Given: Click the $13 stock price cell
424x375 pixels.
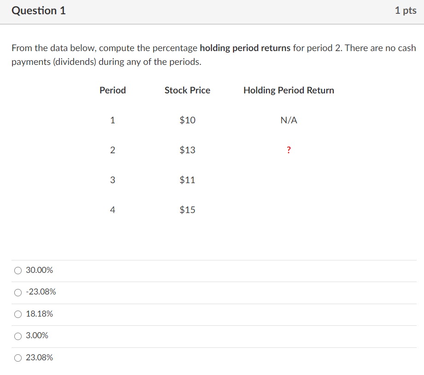Looking at the screenshot, I should pyautogui.click(x=187, y=150).
